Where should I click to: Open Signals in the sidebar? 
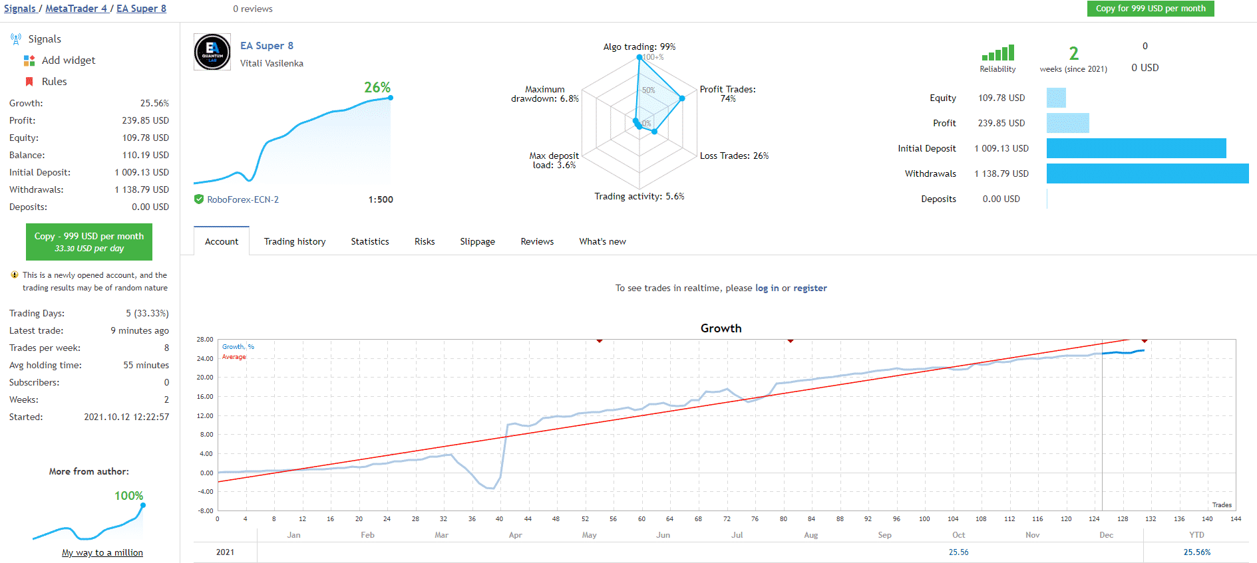click(45, 39)
